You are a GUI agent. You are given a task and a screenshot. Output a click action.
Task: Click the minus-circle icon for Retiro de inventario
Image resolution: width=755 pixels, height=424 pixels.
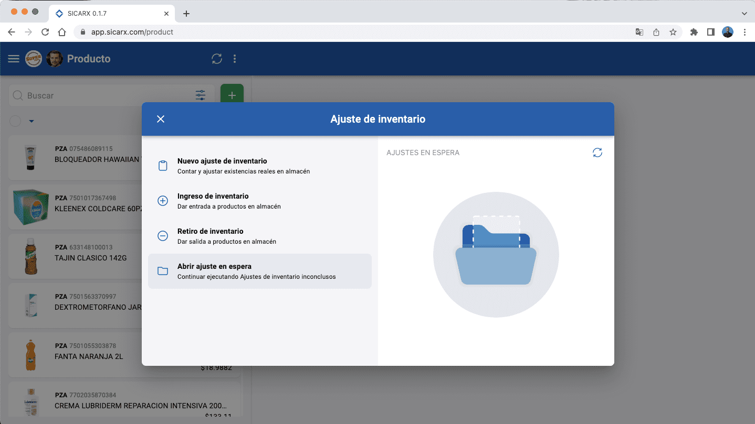pos(162,236)
